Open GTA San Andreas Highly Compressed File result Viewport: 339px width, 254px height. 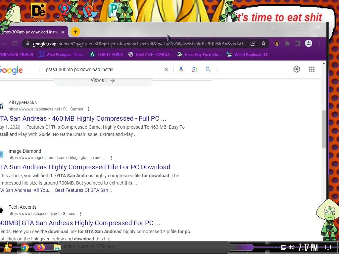click(85, 167)
